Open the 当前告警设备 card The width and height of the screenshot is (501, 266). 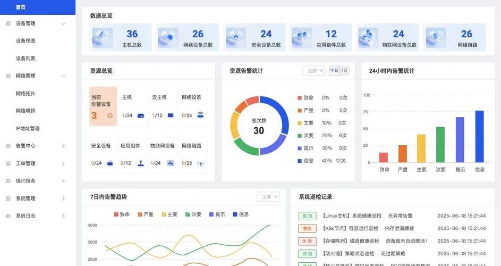pyautogui.click(x=103, y=106)
